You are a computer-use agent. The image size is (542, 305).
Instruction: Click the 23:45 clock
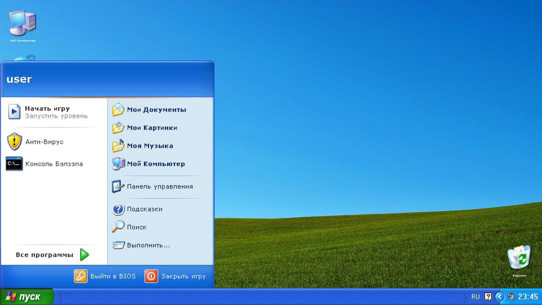pos(528,297)
